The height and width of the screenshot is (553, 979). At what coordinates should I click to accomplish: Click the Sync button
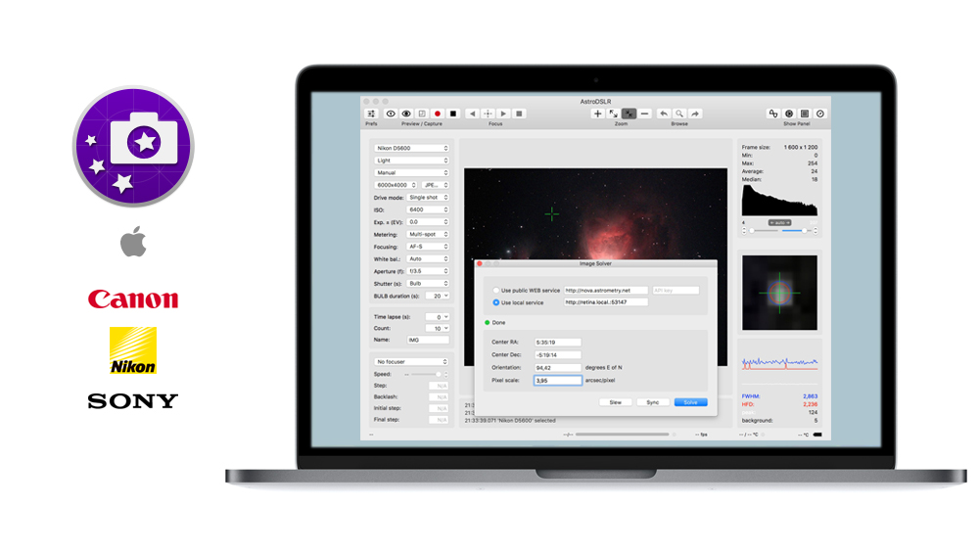(652, 402)
